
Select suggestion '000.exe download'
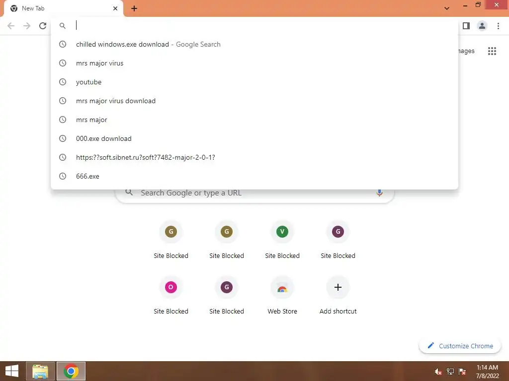(254, 138)
